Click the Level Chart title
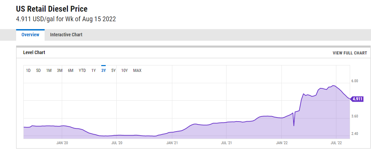The image size is (371, 151). coord(34,52)
